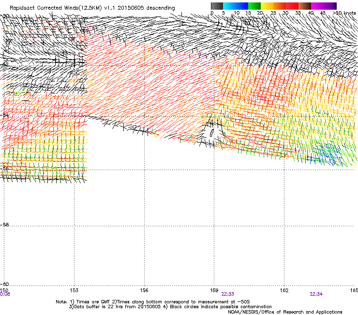
Task: Click the red 30-35 knots legend swatch
Action: pos(292,6)
